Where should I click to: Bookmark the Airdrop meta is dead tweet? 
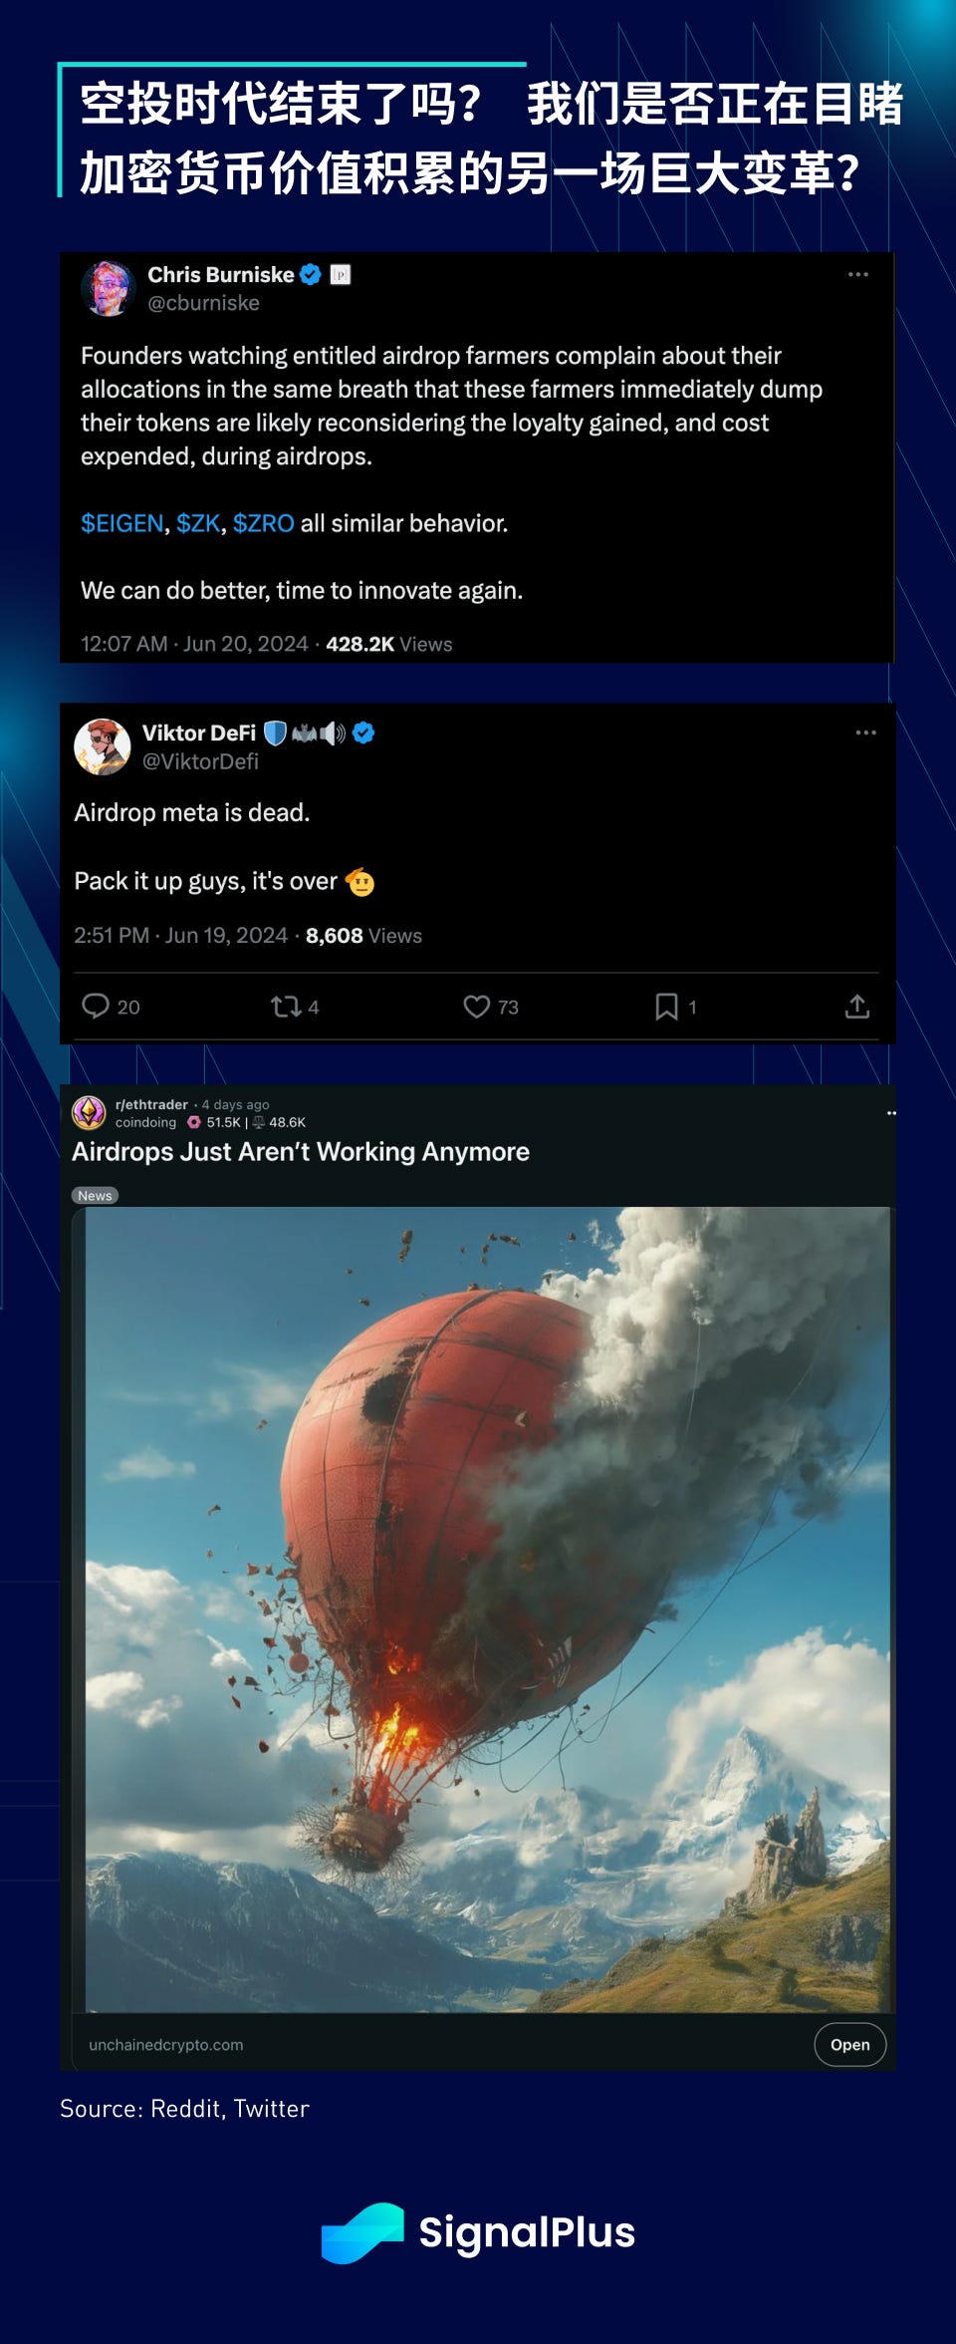(x=666, y=1007)
